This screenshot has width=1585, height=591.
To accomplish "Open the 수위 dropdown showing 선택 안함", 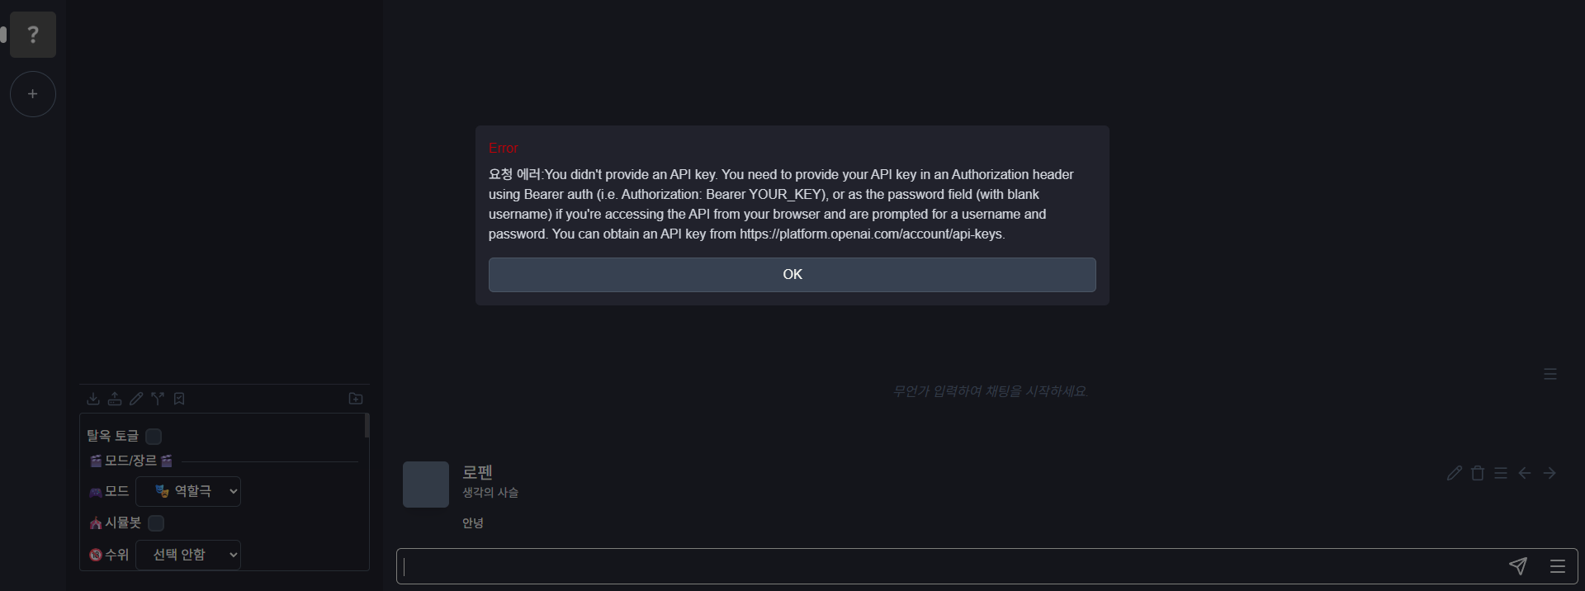I will [x=188, y=555].
